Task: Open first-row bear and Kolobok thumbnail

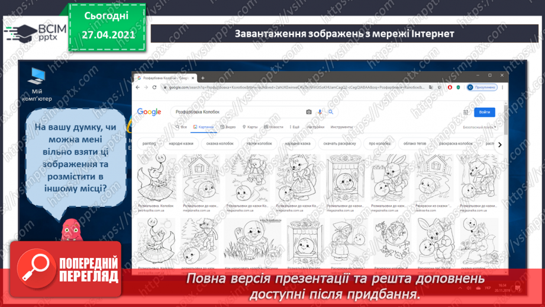Action: click(x=247, y=178)
